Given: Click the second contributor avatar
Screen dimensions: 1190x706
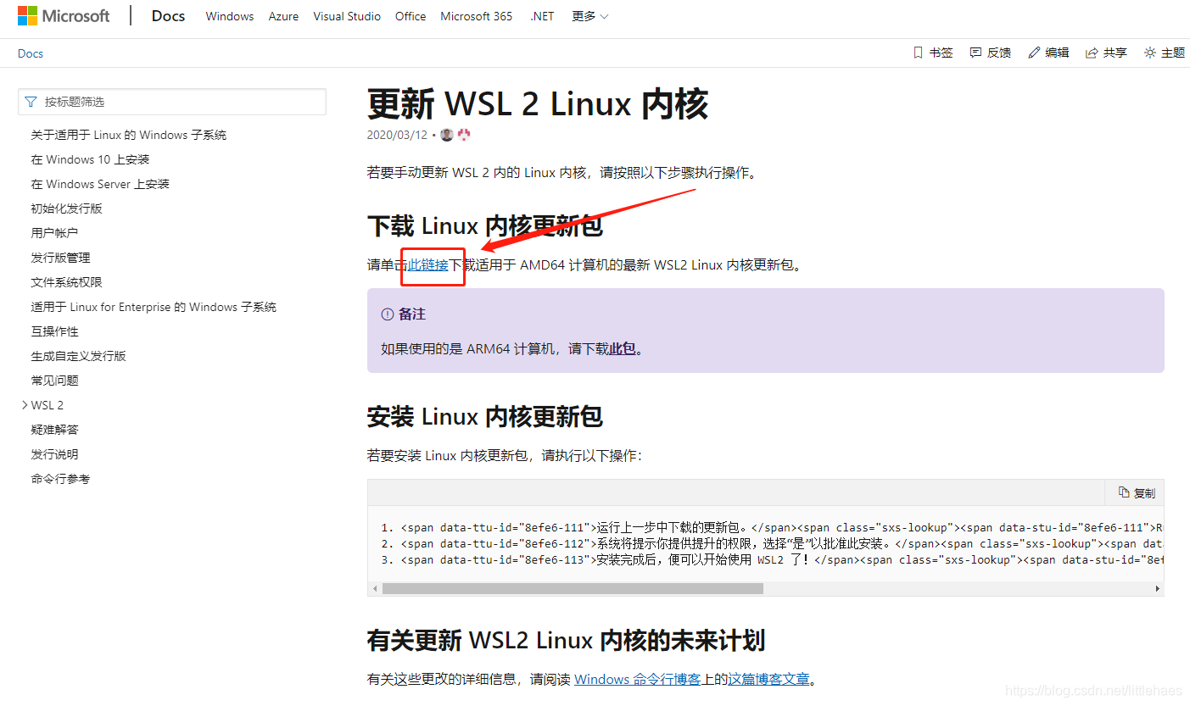Looking at the screenshot, I should pos(463,135).
